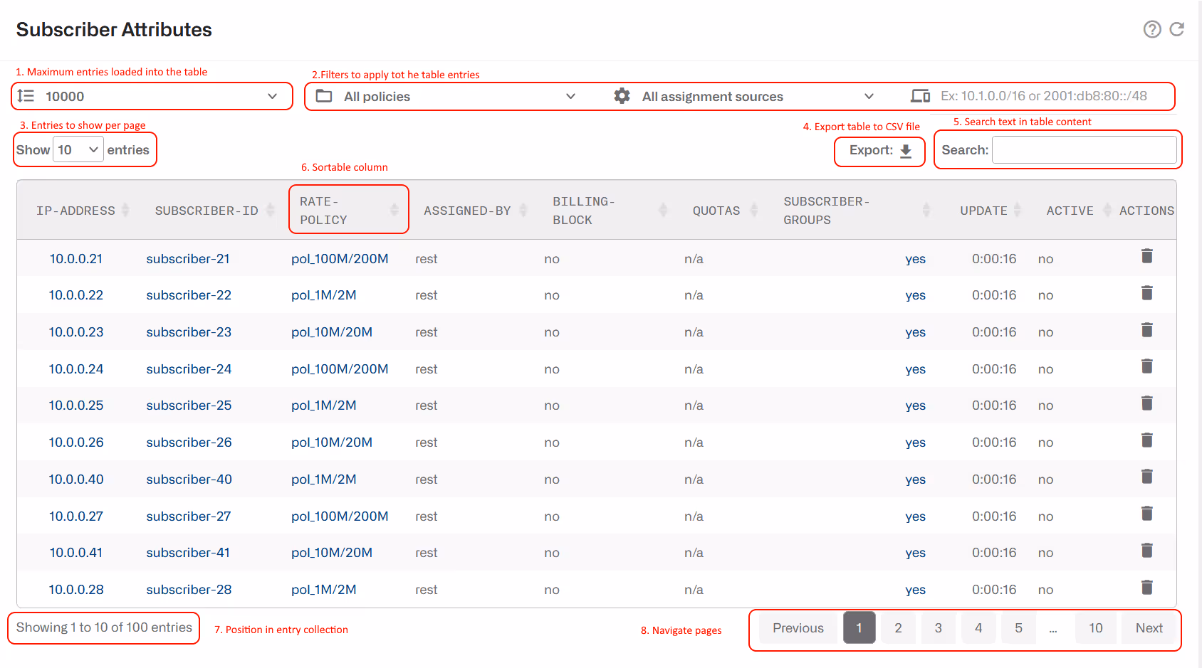Open the All policies filter dropdown
The height and width of the screenshot is (668, 1202).
(446, 96)
